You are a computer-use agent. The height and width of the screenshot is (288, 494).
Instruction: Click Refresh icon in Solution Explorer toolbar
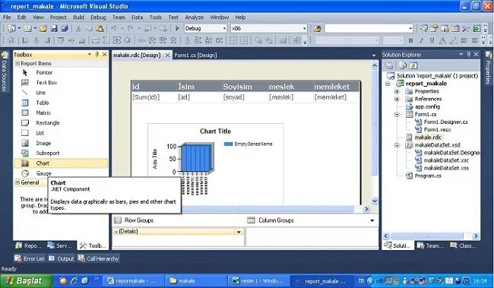(x=413, y=65)
